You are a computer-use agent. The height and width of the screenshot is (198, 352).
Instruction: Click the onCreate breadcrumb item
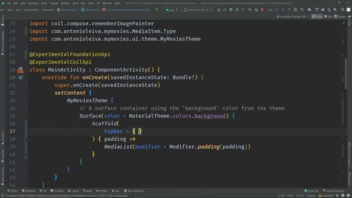(x=126, y=10)
